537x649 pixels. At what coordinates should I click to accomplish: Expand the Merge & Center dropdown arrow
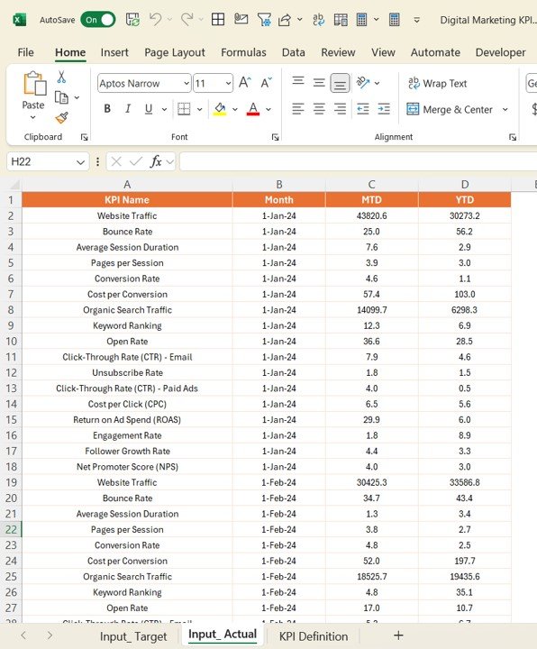(505, 110)
